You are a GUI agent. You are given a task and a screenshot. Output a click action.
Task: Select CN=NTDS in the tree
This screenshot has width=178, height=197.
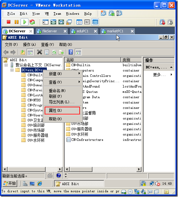[34, 100]
